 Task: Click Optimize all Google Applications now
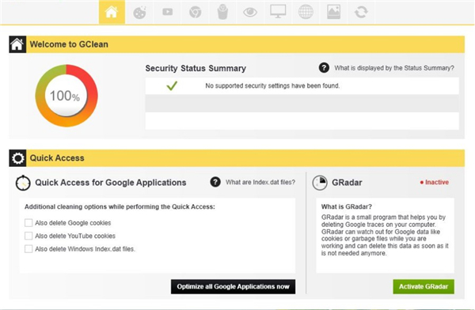point(233,286)
